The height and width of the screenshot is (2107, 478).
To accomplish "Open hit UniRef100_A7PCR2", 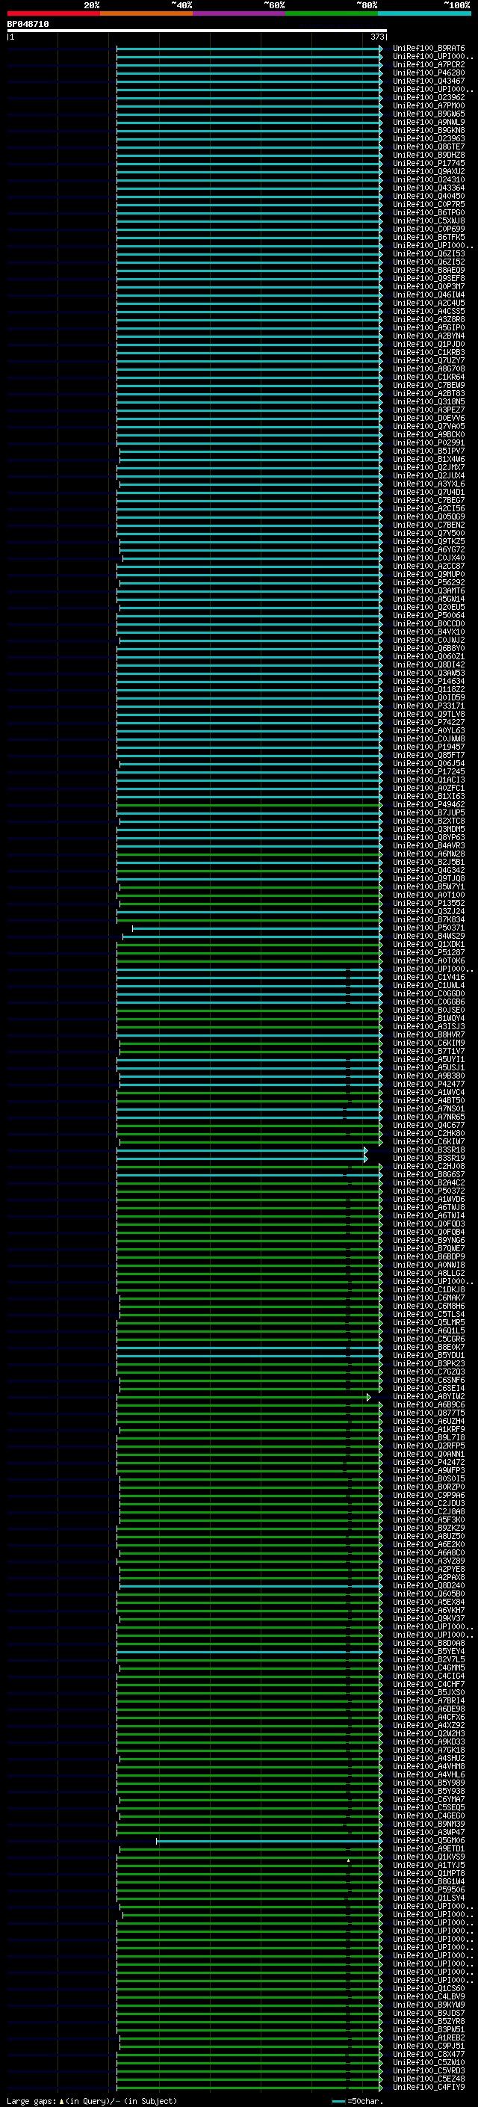I will (x=429, y=64).
